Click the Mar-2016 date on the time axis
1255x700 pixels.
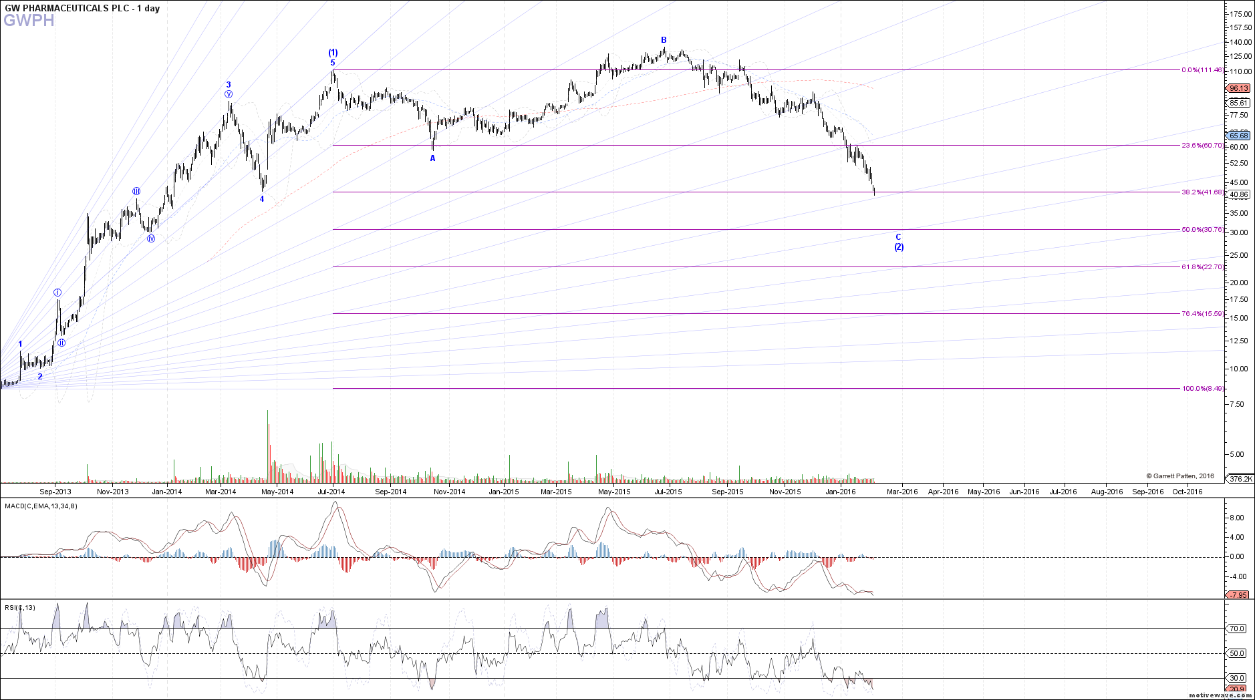pos(902,492)
